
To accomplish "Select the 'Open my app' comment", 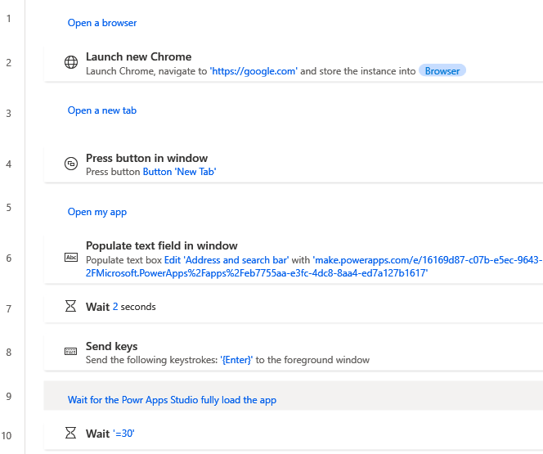I will point(97,212).
